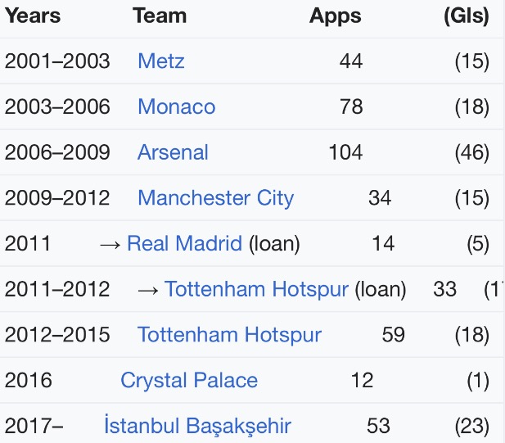The height and width of the screenshot is (443, 505).
Task: Open the Metz team link
Action: [161, 61]
